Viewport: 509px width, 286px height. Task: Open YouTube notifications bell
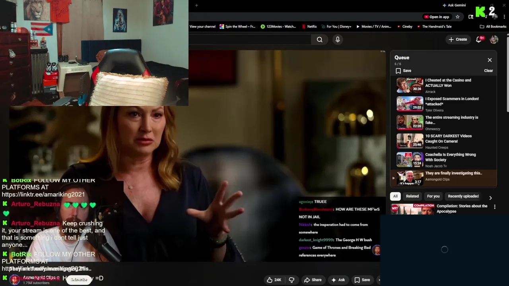(x=479, y=39)
